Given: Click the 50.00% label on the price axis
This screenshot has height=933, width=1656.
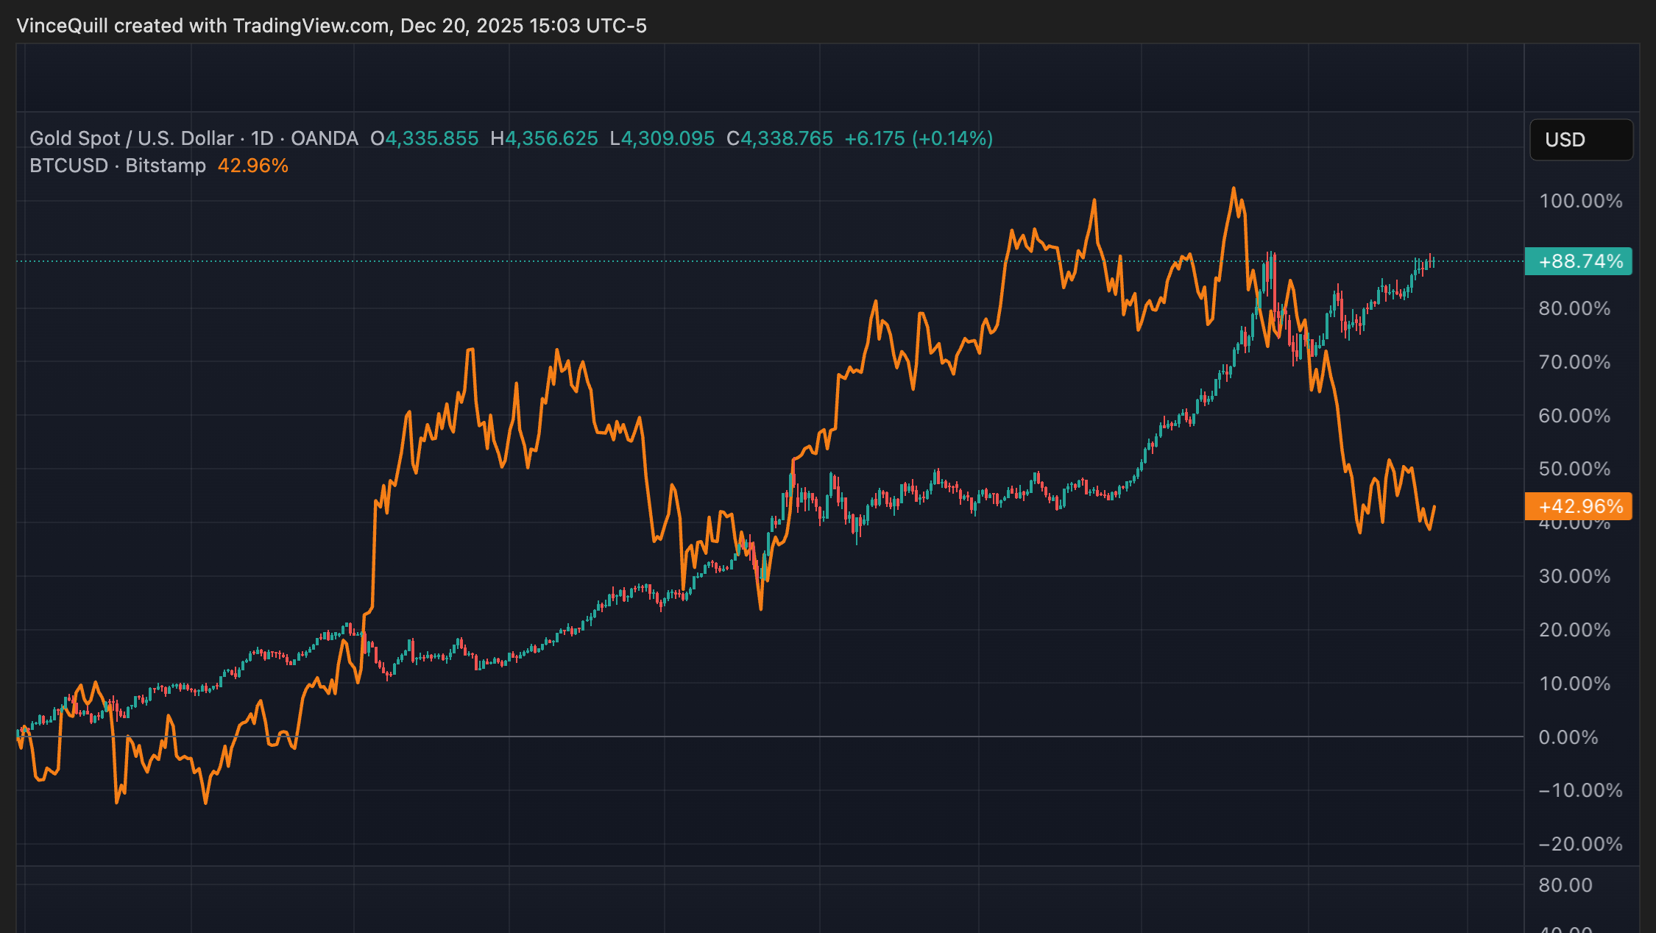Looking at the screenshot, I should click(1574, 469).
